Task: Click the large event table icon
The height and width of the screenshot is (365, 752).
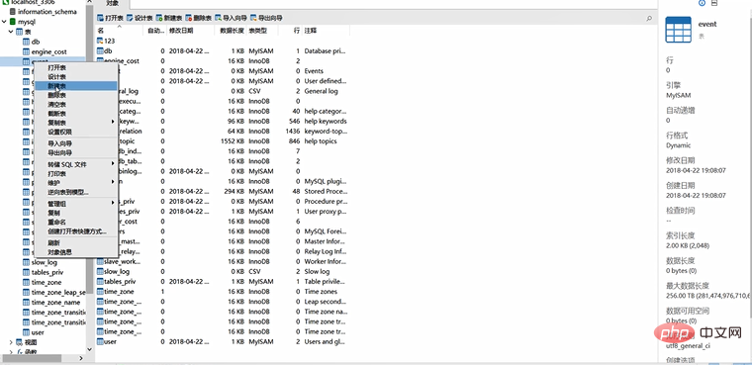Action: click(x=678, y=31)
